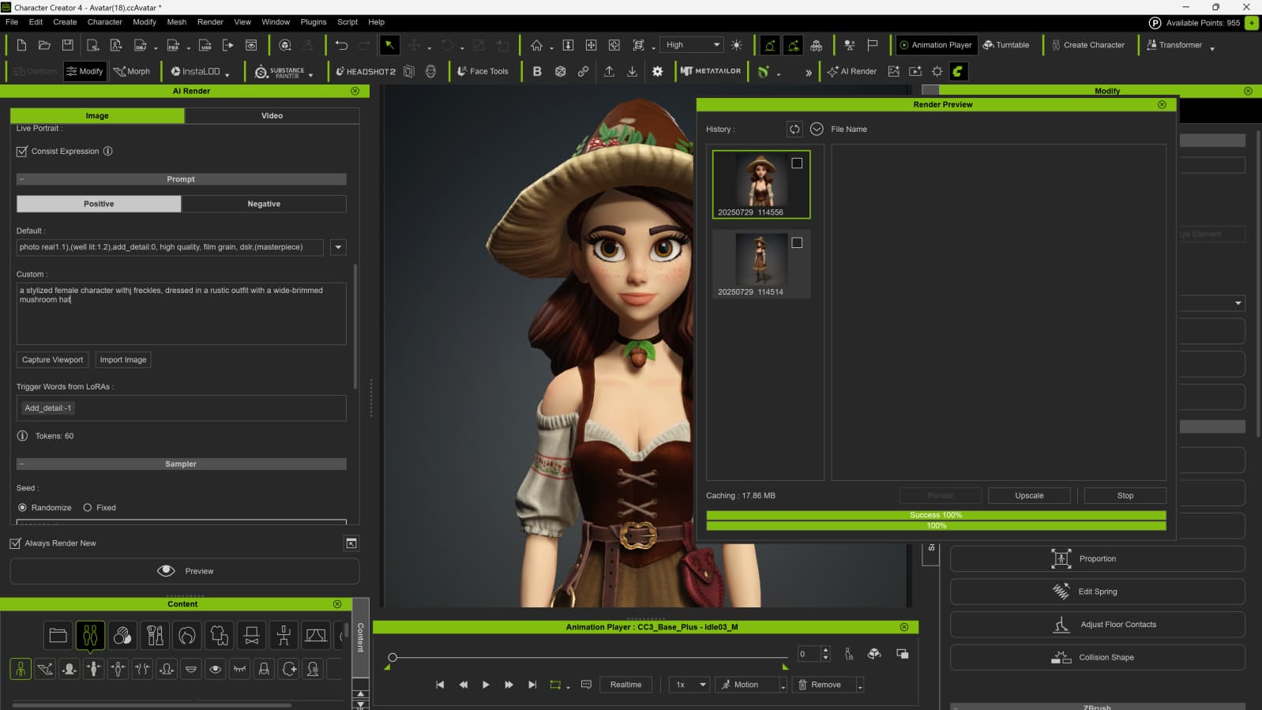Open the Motion dropdown in Animation Player

(x=783, y=685)
